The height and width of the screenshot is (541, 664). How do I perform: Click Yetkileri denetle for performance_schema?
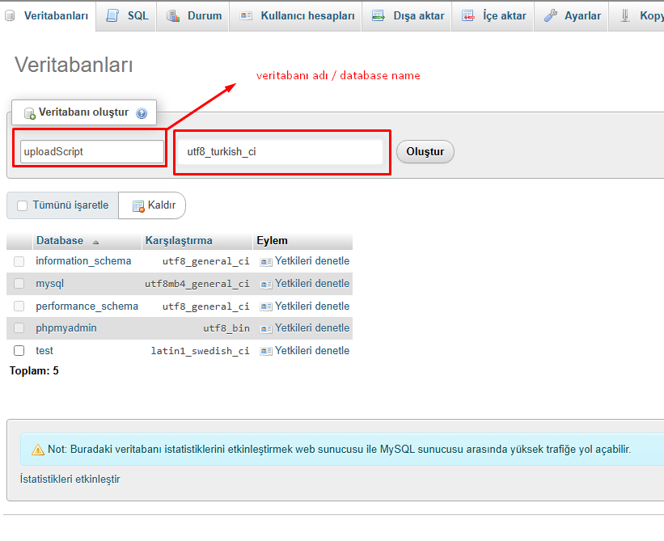click(312, 306)
